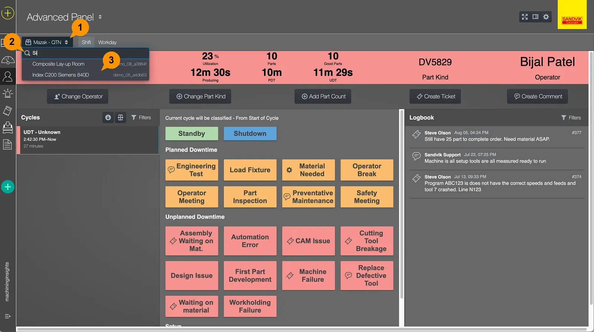Open the settings gear icon

[546, 17]
